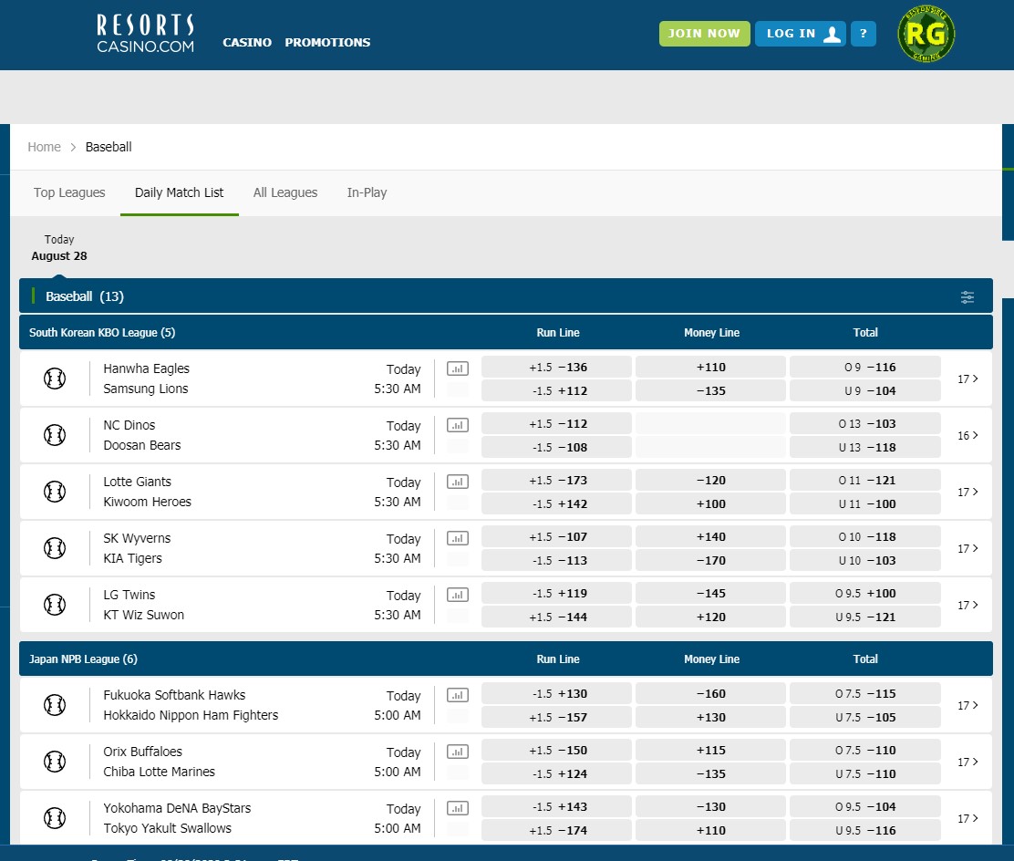Open stats for SK Wyverns vs KIA Tigers

tap(458, 538)
